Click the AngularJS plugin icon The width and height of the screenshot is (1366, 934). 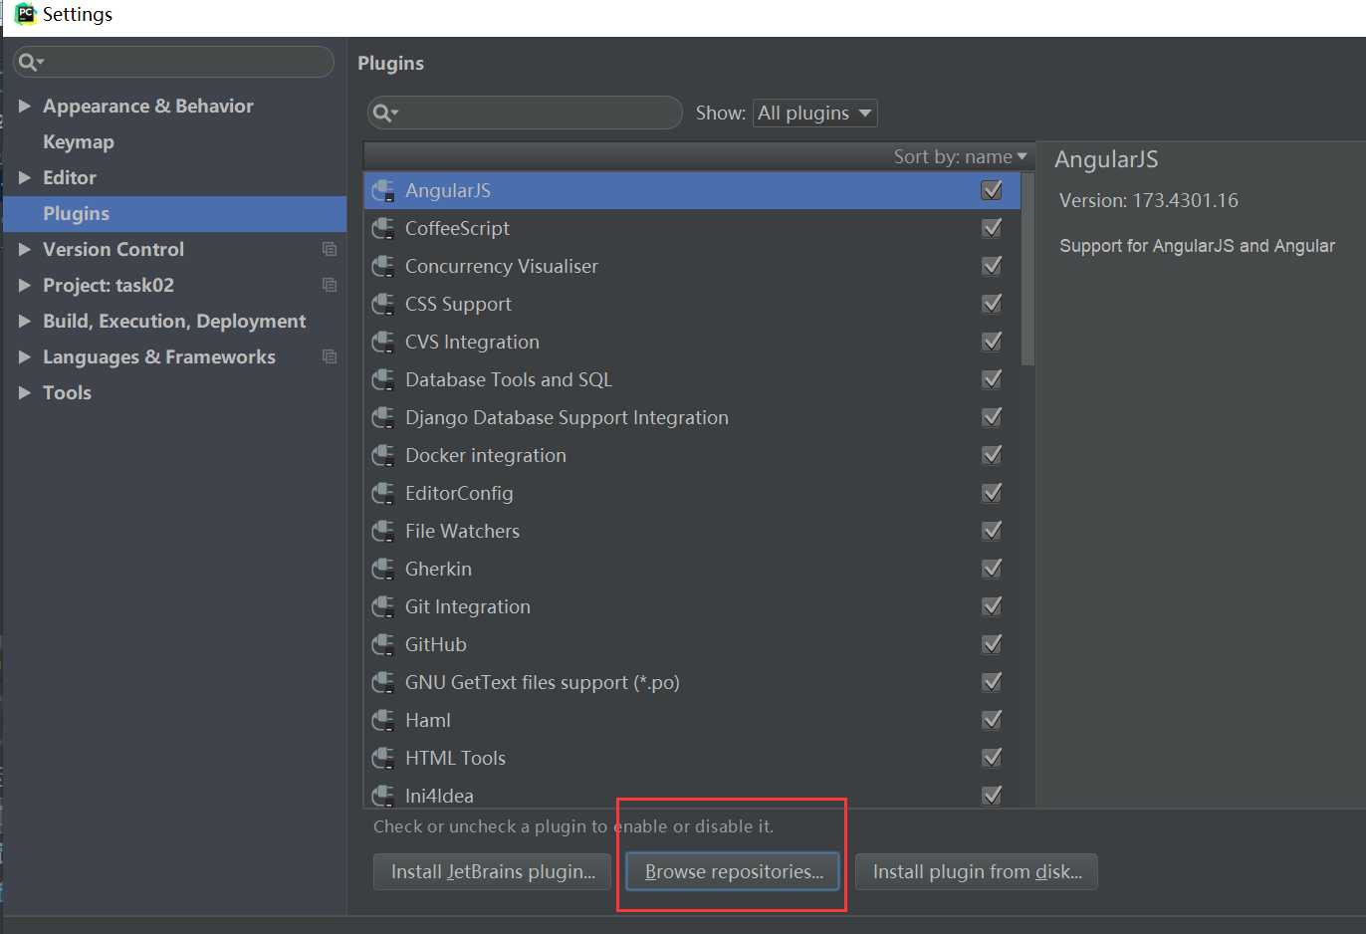383,191
